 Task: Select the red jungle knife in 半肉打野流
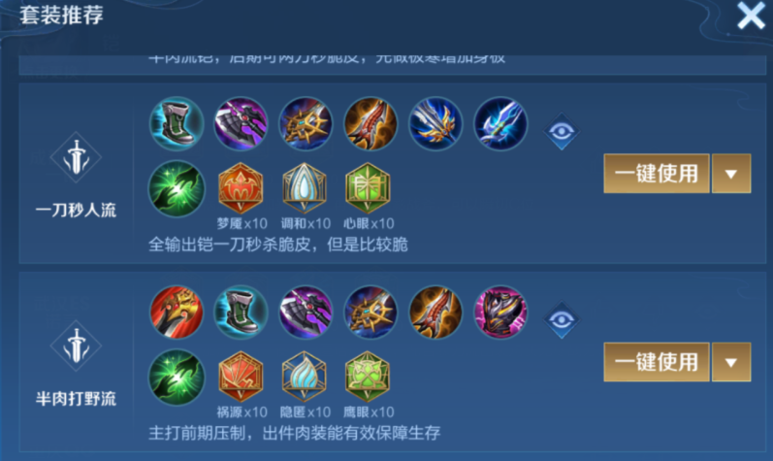pos(177,313)
